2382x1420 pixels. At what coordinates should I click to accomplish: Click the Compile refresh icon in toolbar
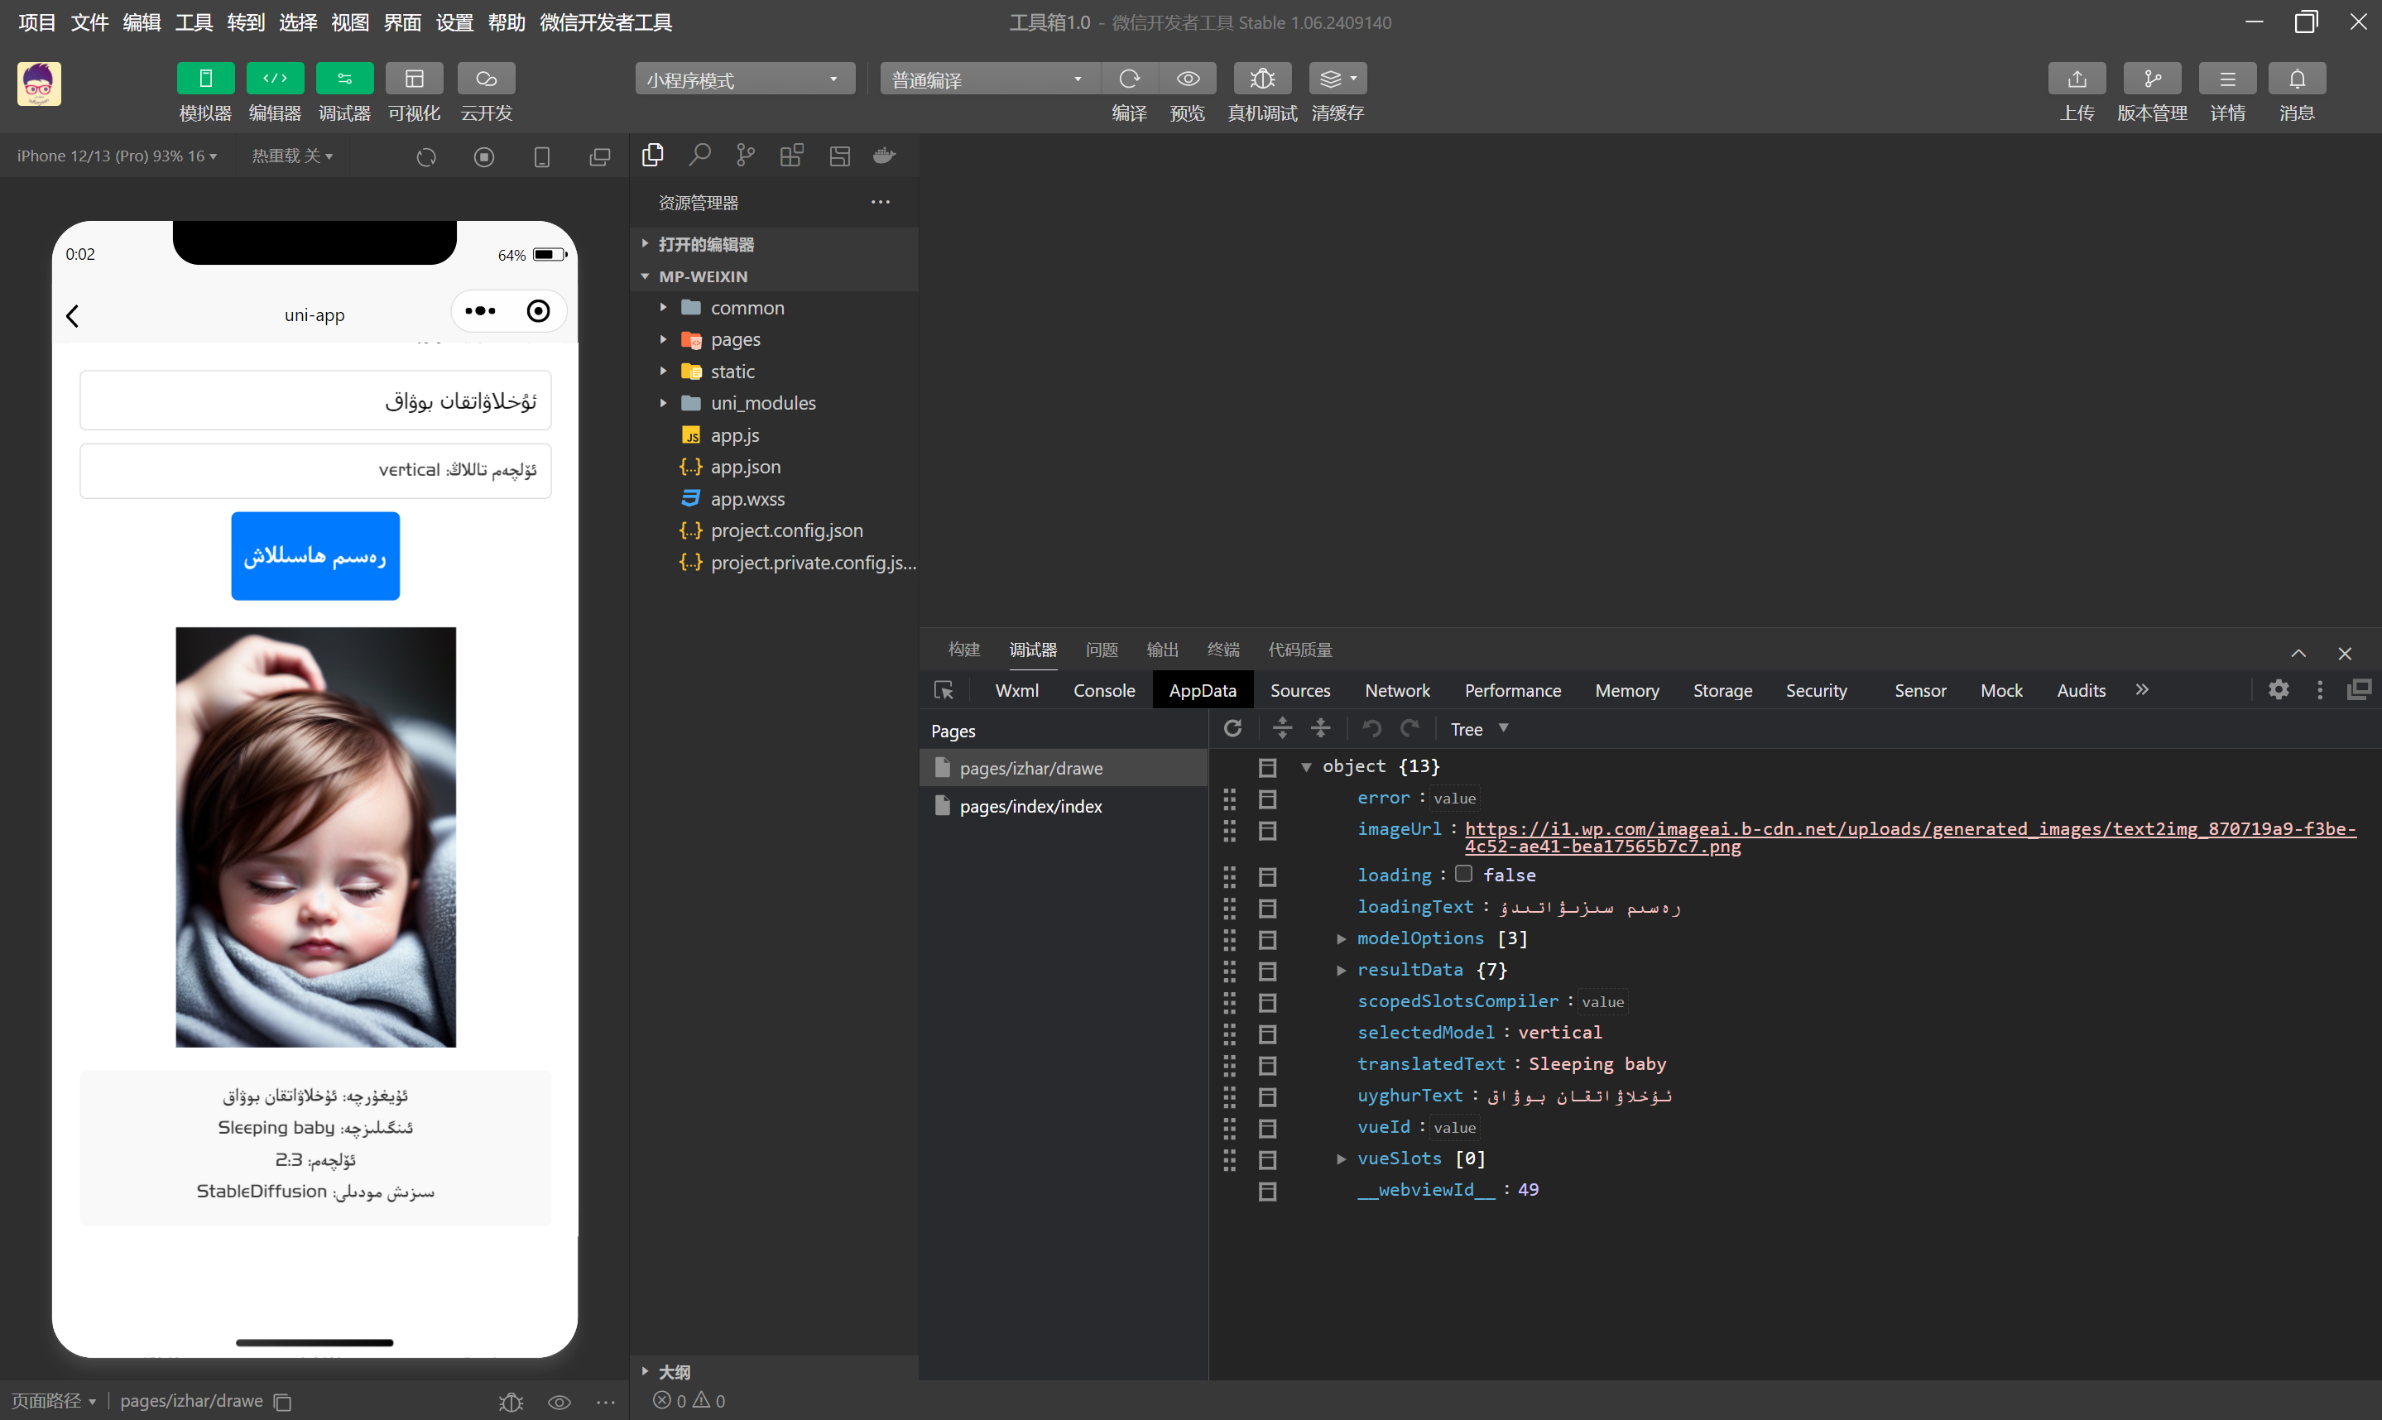[x=1129, y=79]
